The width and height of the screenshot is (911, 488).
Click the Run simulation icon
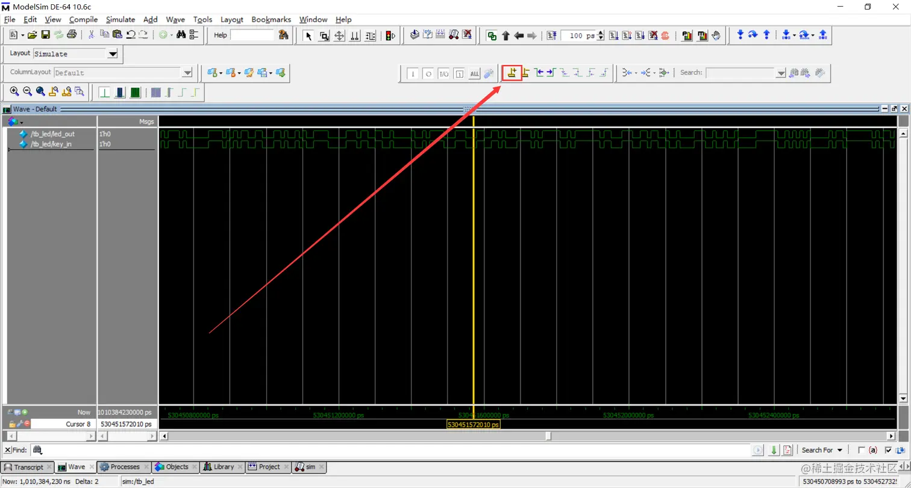[x=614, y=36]
